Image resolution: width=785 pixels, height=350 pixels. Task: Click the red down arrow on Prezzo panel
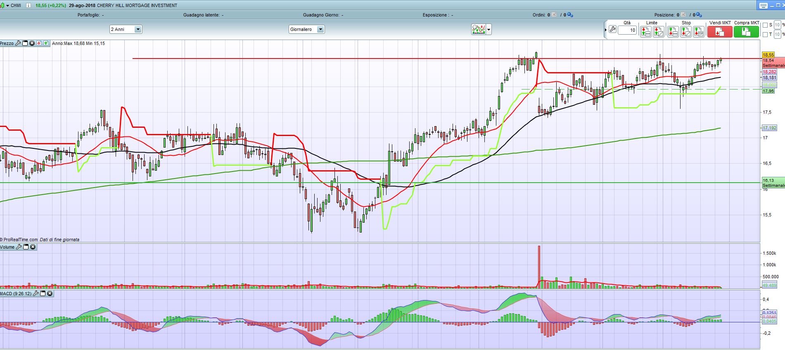tap(39, 43)
